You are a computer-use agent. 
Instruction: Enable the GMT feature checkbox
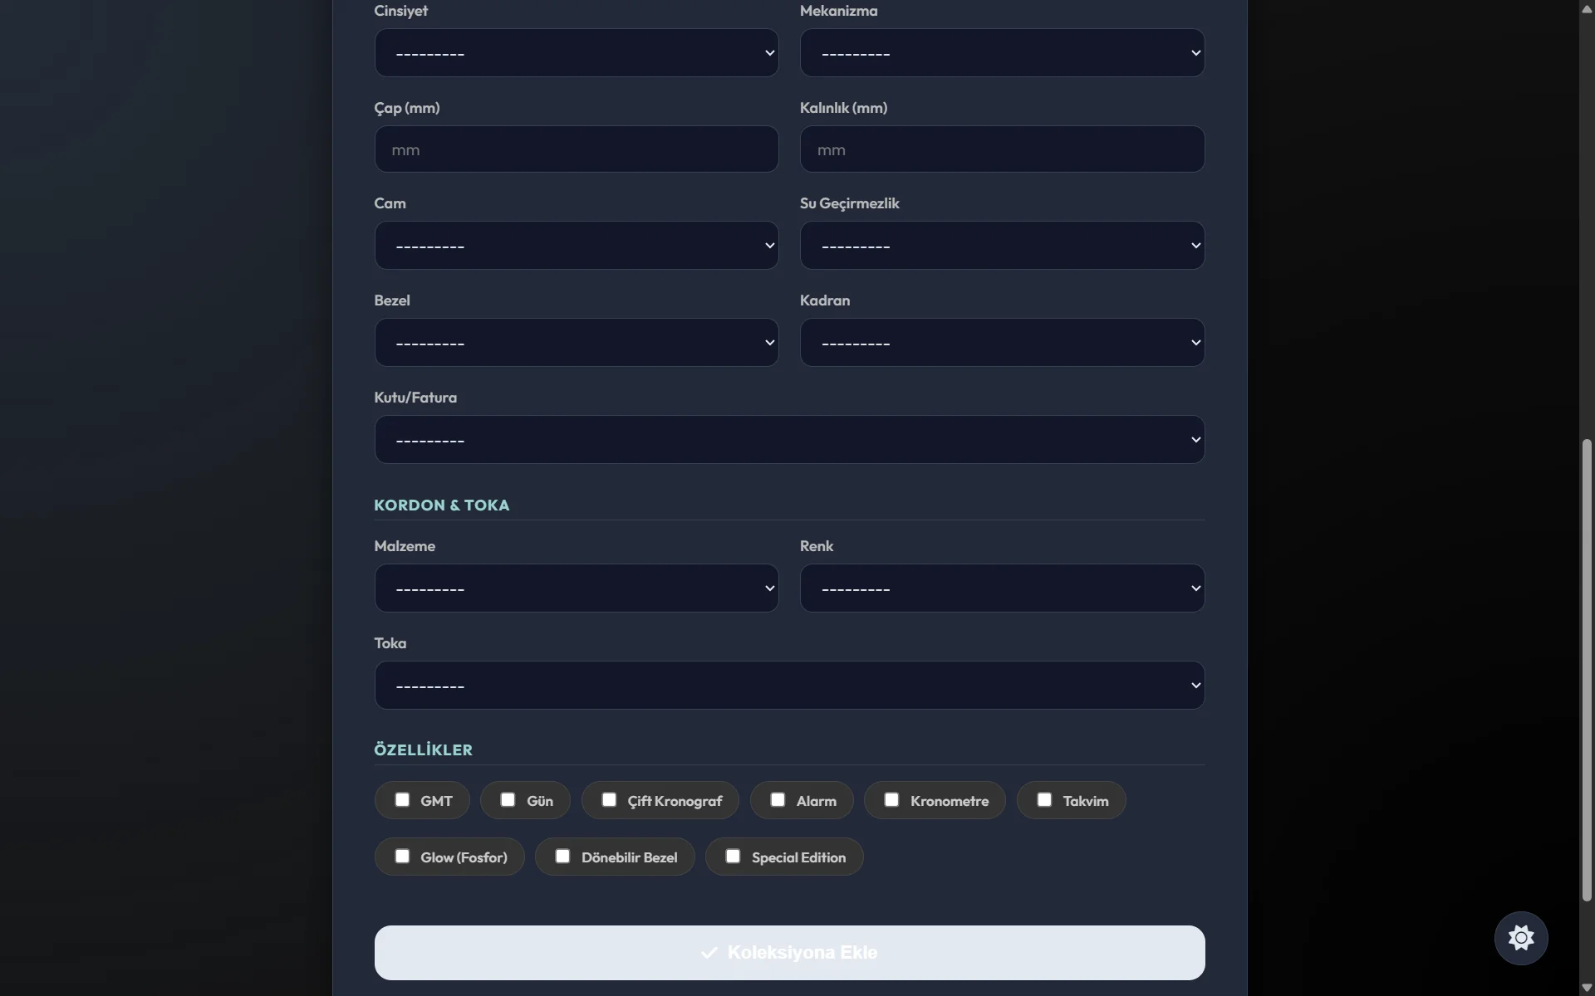click(402, 800)
